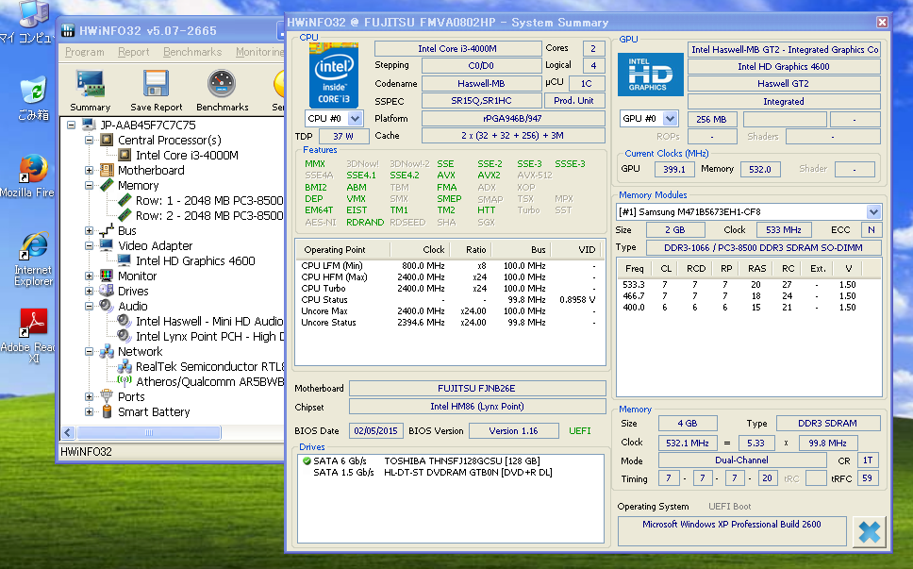Click the Save Report floppy disk icon

coord(156,83)
